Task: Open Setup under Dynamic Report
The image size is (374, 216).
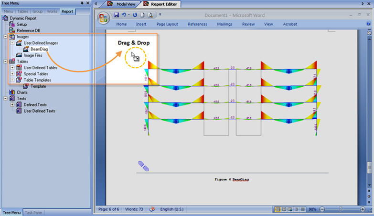Action: tap(21, 24)
